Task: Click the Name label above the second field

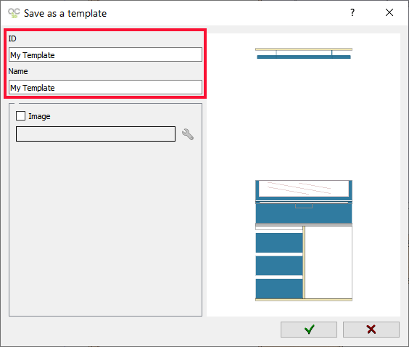Action: click(18, 71)
